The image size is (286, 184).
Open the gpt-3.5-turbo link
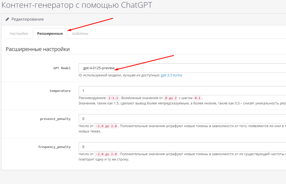(x=171, y=75)
